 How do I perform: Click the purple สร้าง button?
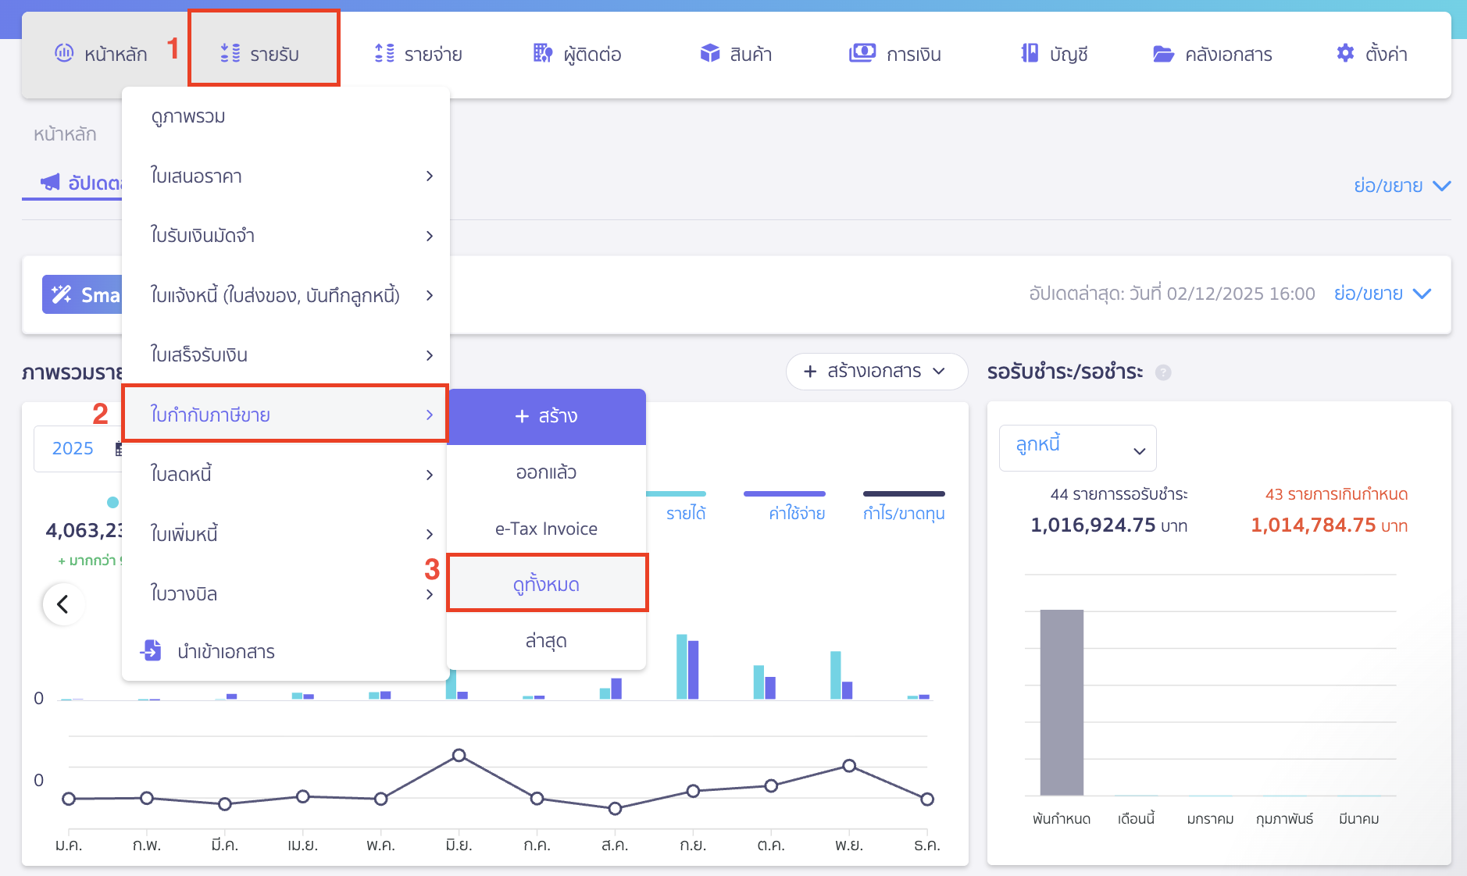(546, 416)
